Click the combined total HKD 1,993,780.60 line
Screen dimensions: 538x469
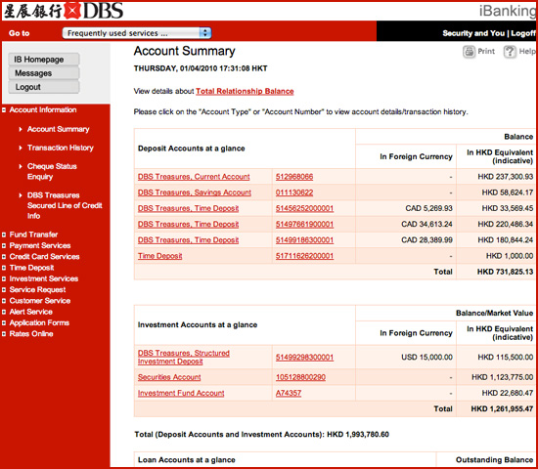click(x=261, y=435)
